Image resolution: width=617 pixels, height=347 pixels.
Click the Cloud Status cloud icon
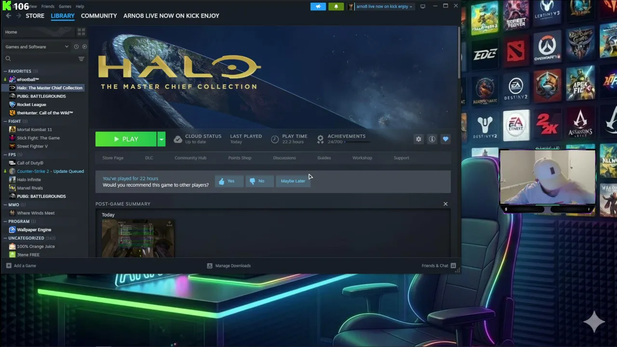point(178,139)
